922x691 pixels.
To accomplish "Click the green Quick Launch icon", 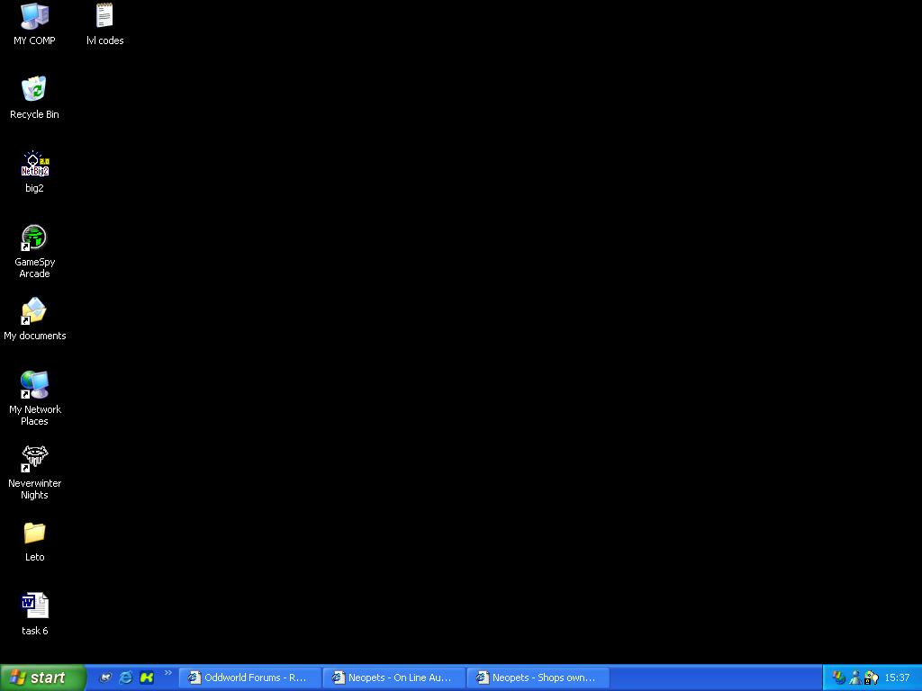I will pos(147,678).
